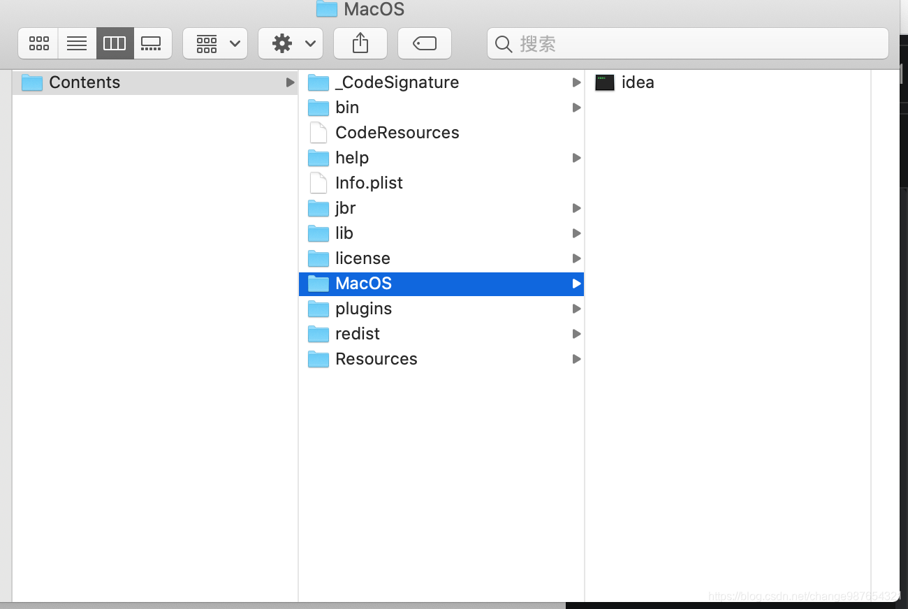Select the CodeResources file name
The height and width of the screenshot is (609, 908).
[397, 133]
